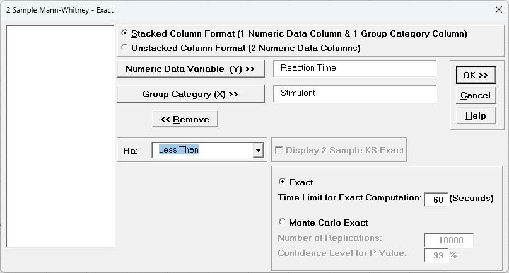Click Numeric Data Variable (Y) button
This screenshot has height=273, width=509.
click(190, 69)
